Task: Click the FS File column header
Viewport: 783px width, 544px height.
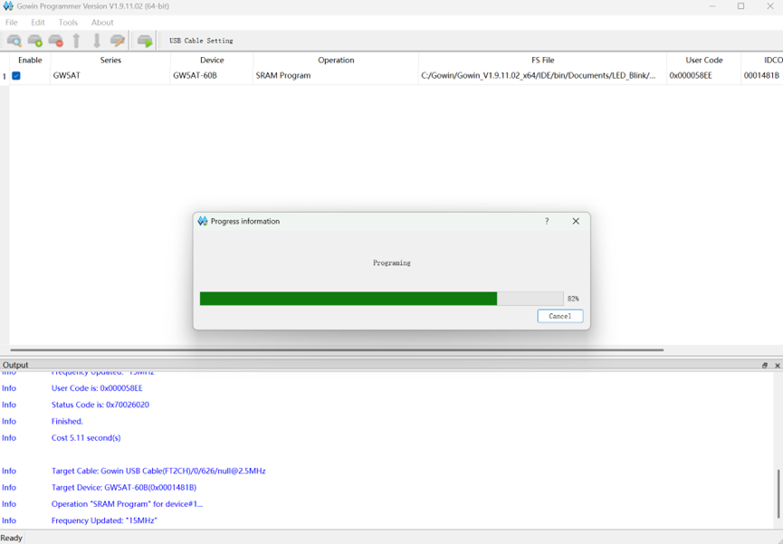Action: coord(542,60)
